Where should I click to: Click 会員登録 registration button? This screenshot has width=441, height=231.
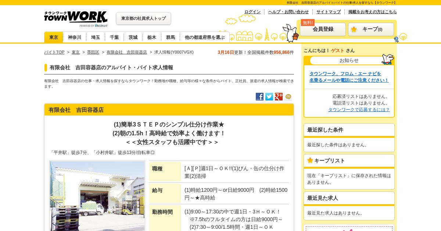[x=323, y=29]
